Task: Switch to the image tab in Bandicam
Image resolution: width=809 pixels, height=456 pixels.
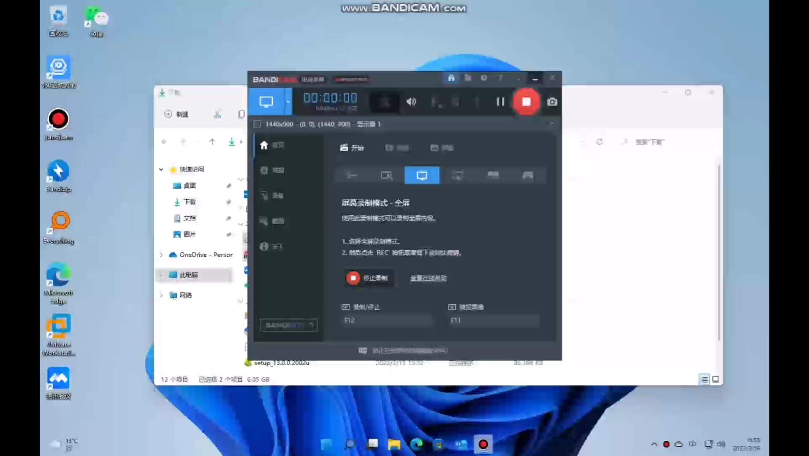Action: (442, 148)
